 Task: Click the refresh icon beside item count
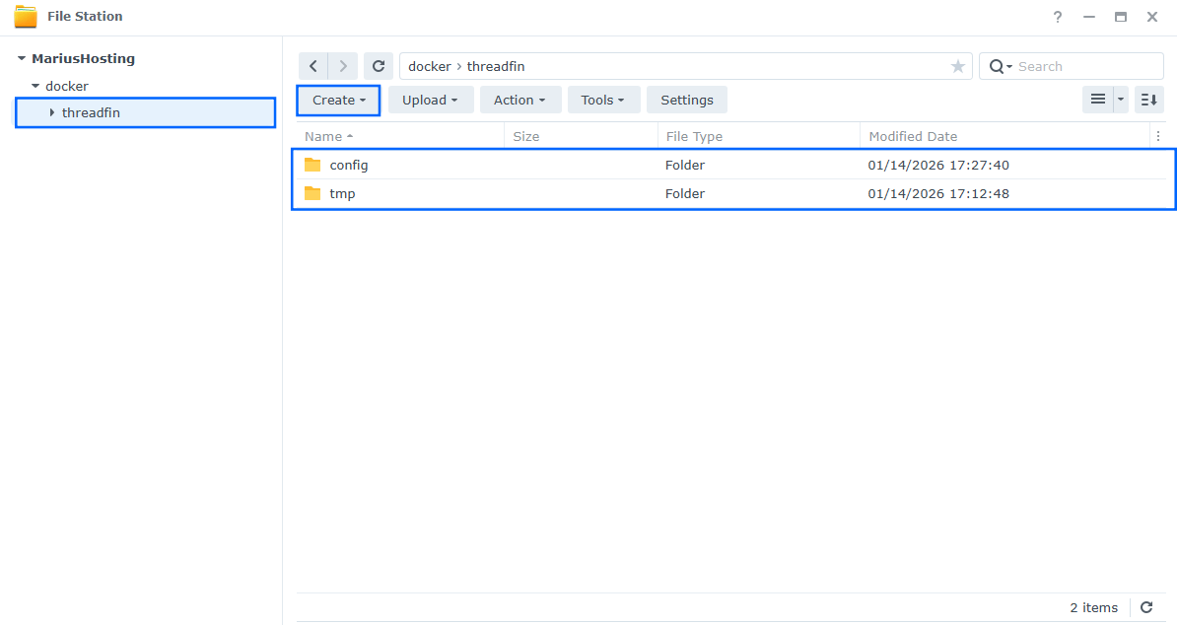(x=1145, y=607)
